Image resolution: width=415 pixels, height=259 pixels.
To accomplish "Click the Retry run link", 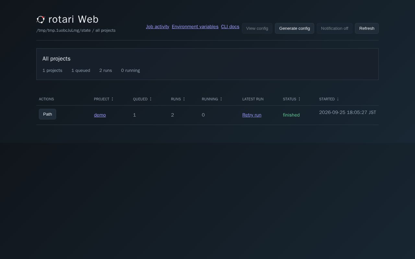I will tap(252, 115).
